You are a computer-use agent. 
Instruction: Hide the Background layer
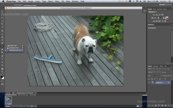(149, 83)
